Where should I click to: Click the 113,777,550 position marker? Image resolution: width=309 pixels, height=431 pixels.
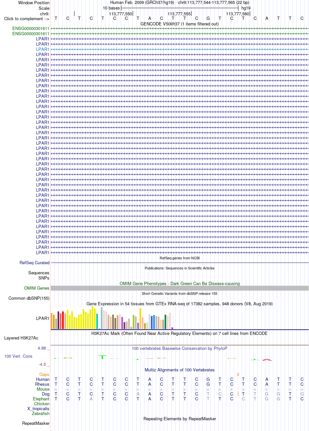point(121,14)
